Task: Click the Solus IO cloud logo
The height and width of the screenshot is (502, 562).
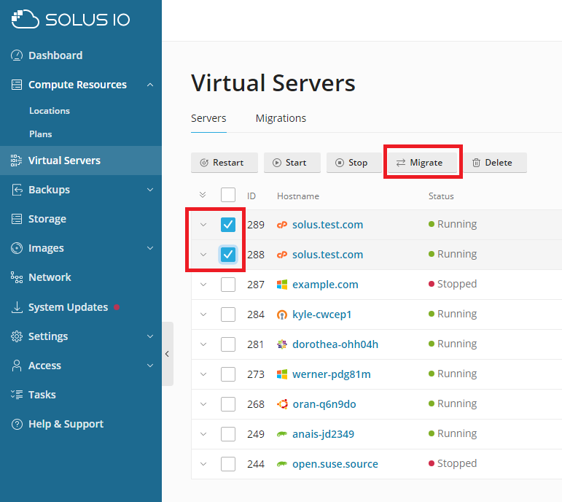Action: click(71, 19)
